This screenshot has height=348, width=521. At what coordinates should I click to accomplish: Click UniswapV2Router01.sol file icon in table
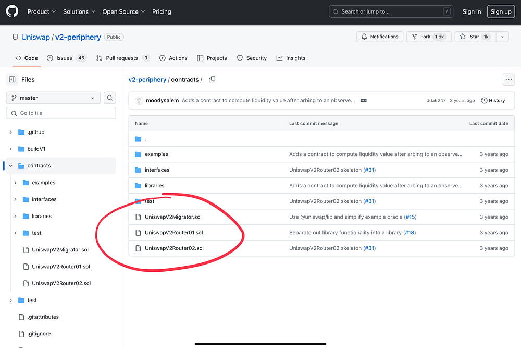click(x=138, y=233)
